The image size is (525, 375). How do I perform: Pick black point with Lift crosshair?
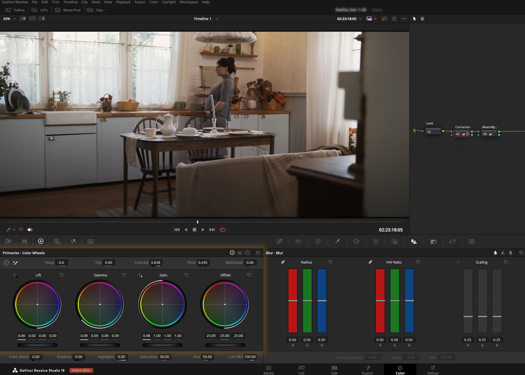[15, 275]
